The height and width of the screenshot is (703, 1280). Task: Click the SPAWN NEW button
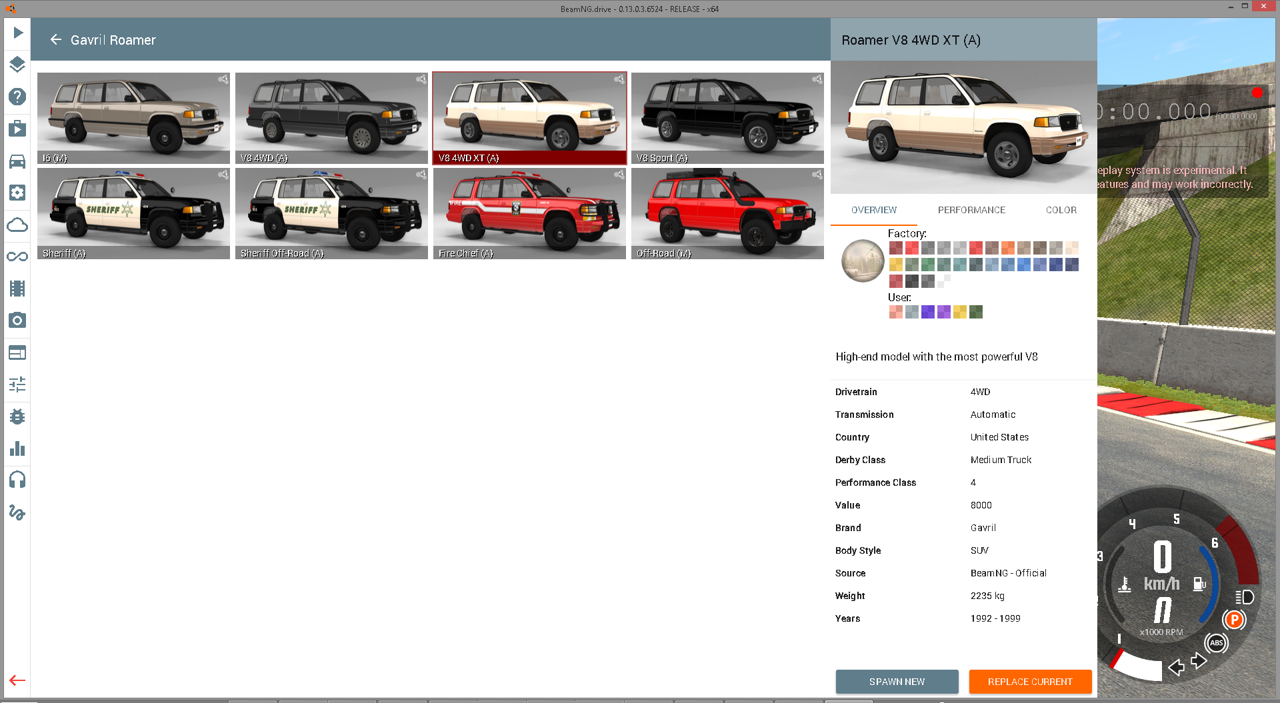tap(897, 682)
